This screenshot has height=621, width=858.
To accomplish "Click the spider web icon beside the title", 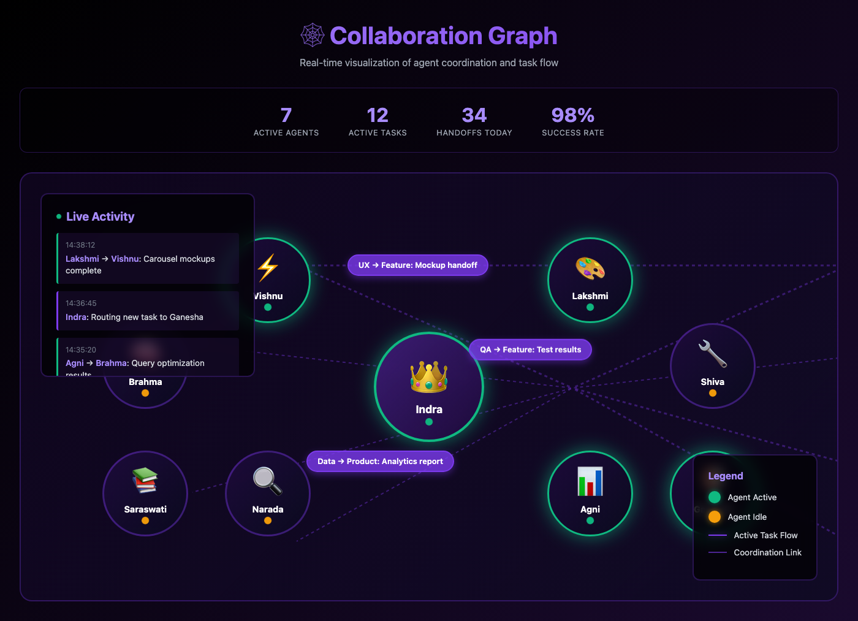I will [x=312, y=36].
